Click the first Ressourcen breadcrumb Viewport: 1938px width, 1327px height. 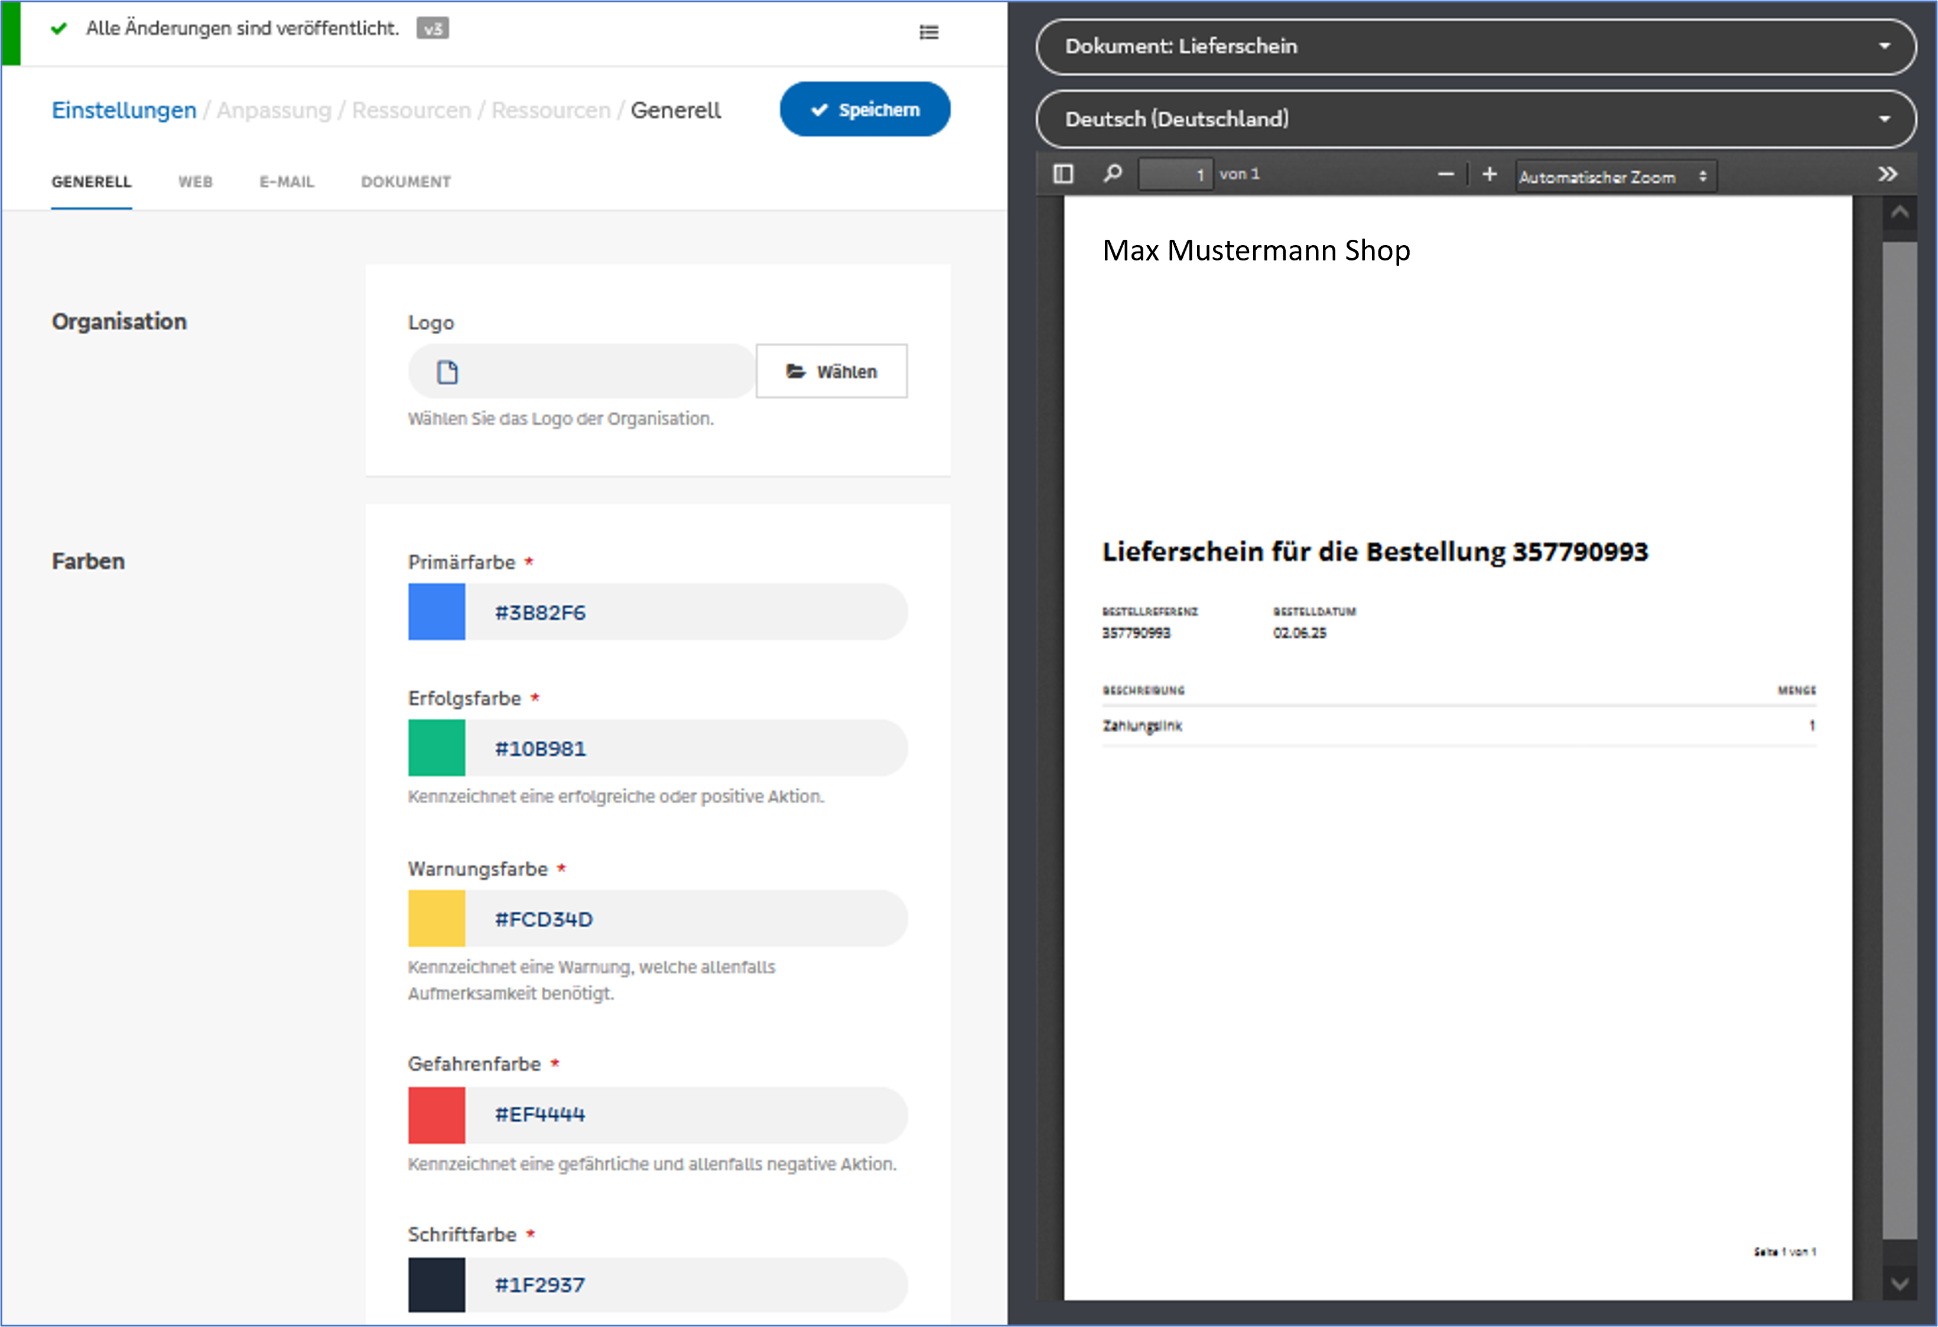coord(411,110)
